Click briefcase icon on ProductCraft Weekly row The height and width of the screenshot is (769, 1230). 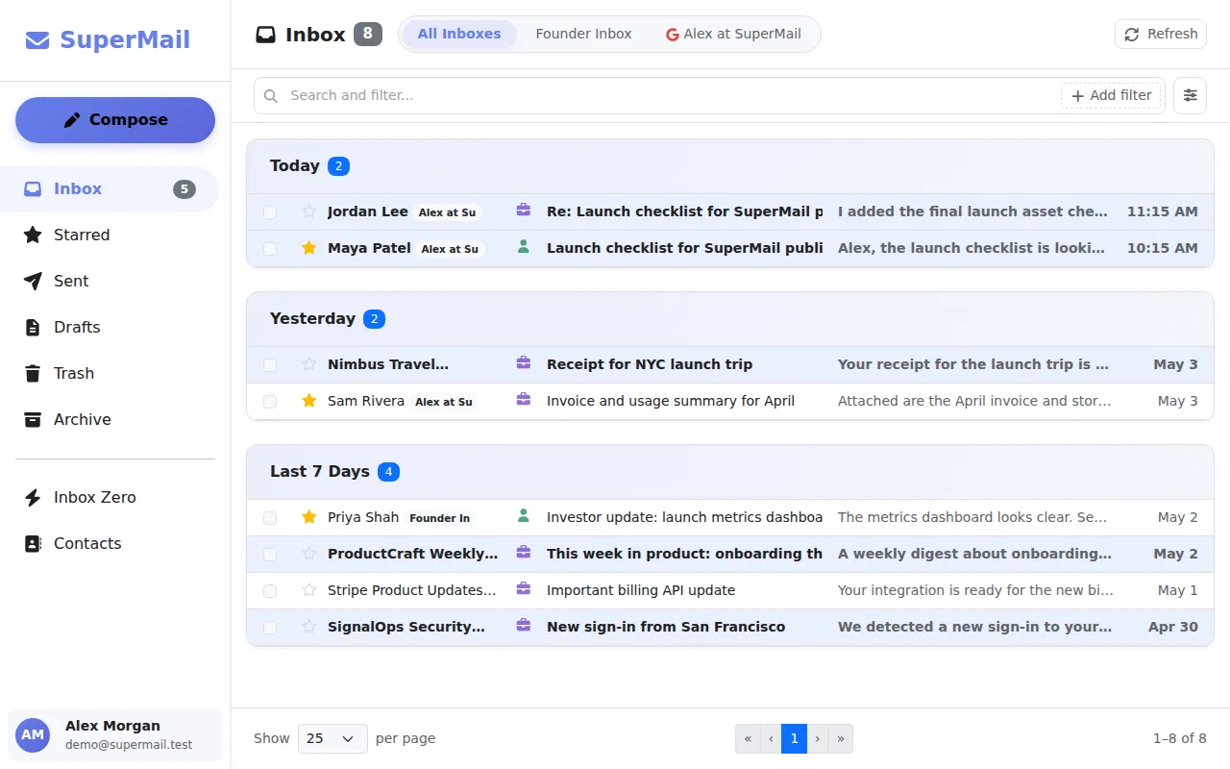[524, 553]
